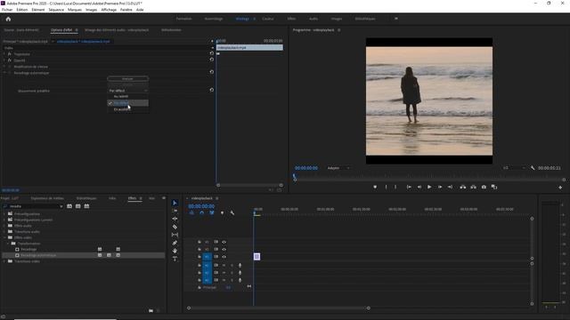Screen dimensions: 570x320
Task: Click the Mark Out button
Action: [395, 187]
